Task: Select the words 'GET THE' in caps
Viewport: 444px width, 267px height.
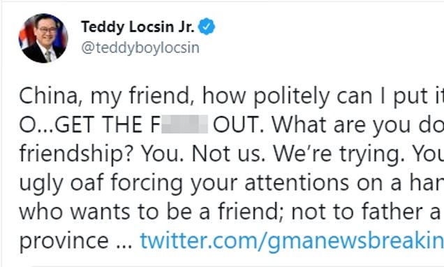Action: tap(98, 124)
